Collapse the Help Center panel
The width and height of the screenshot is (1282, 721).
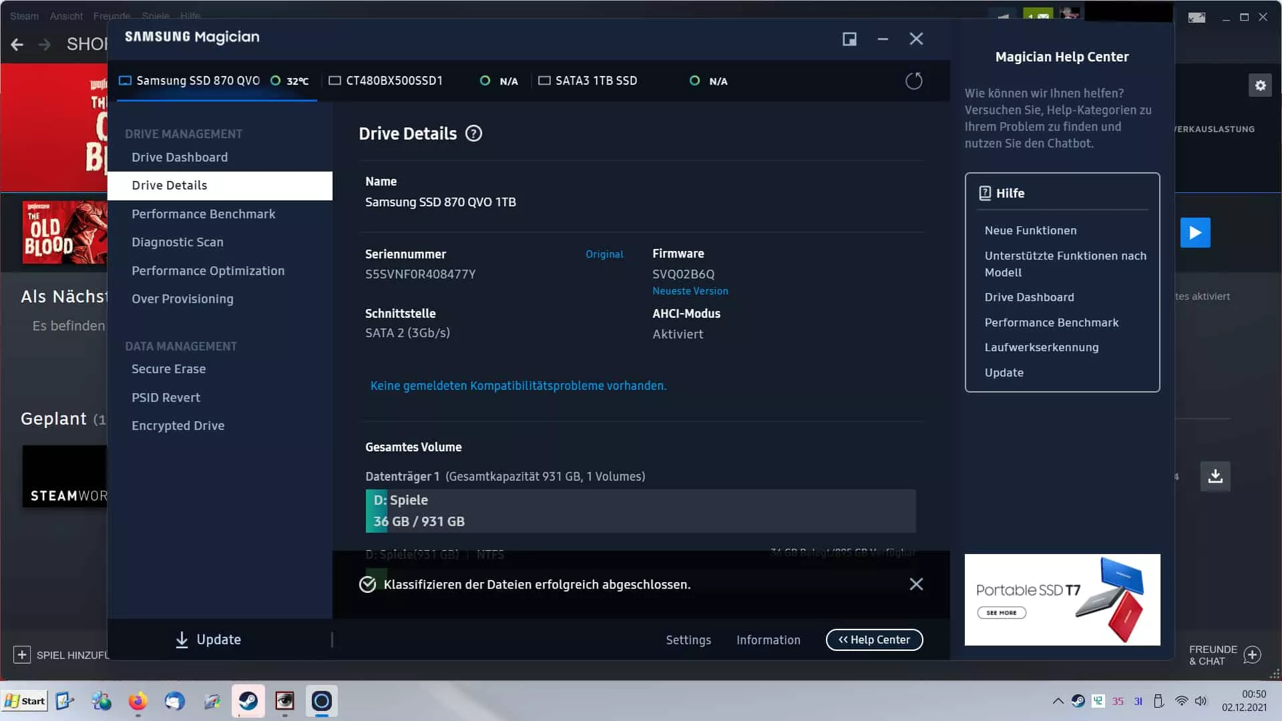(874, 640)
